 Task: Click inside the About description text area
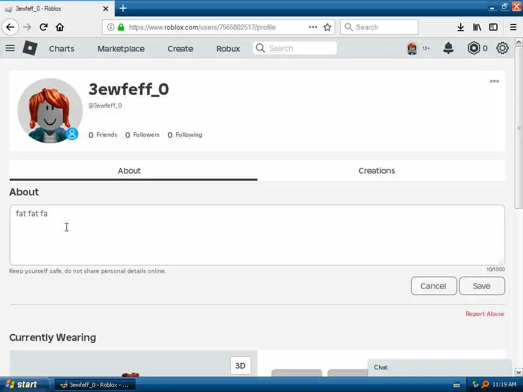click(x=257, y=235)
